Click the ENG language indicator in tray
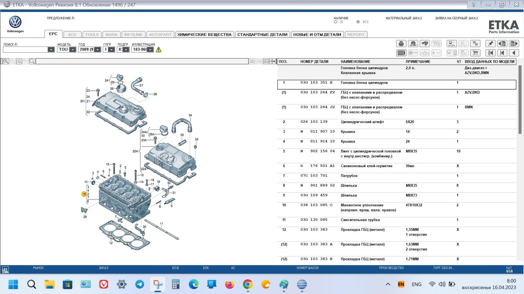524x294 pixels. click(x=417, y=284)
